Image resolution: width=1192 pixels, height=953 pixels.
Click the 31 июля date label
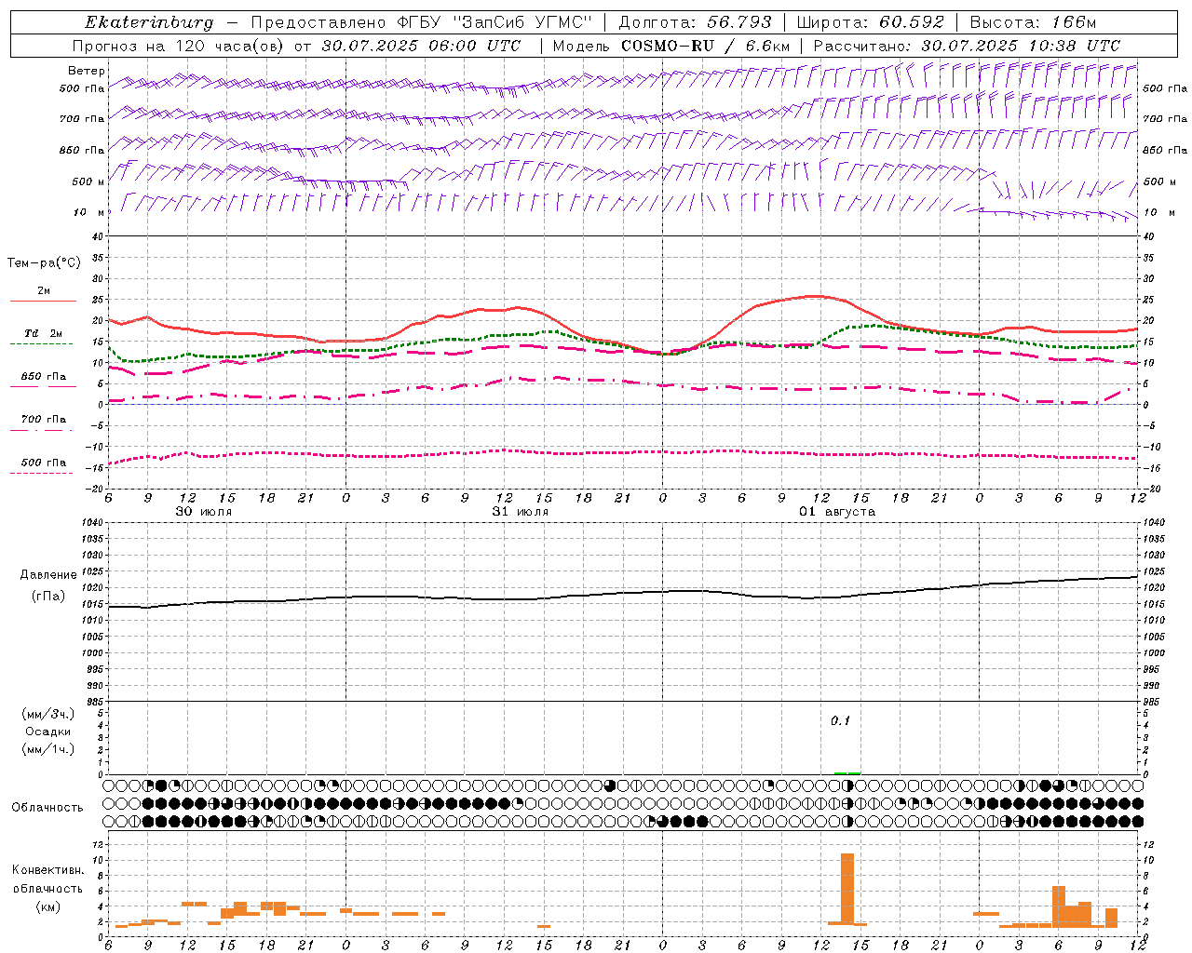point(521,512)
